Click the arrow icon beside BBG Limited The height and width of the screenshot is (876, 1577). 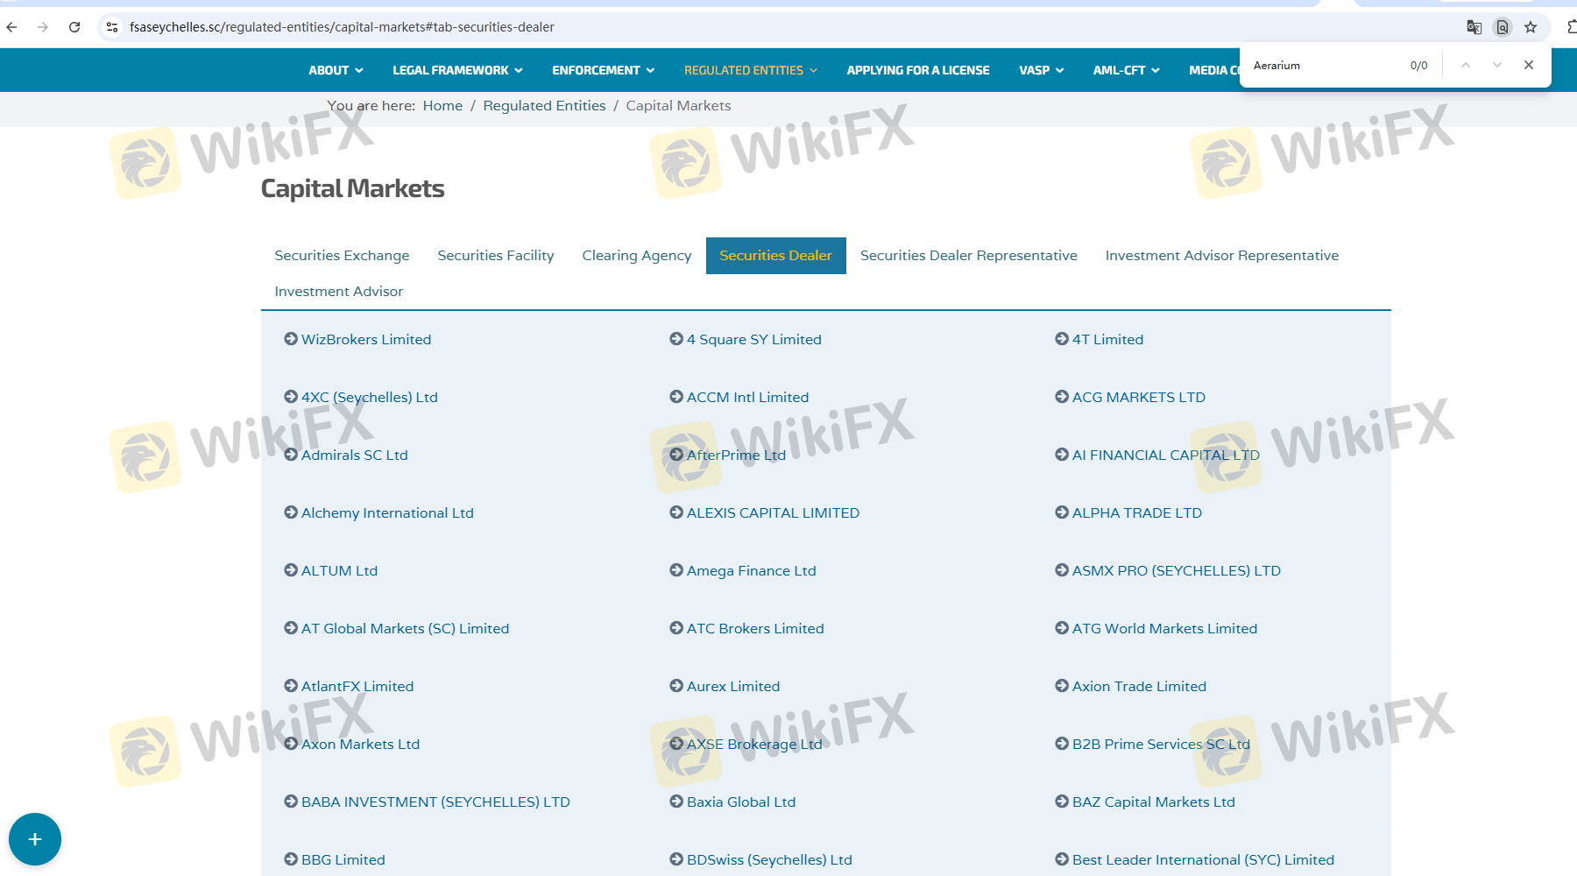[291, 859]
